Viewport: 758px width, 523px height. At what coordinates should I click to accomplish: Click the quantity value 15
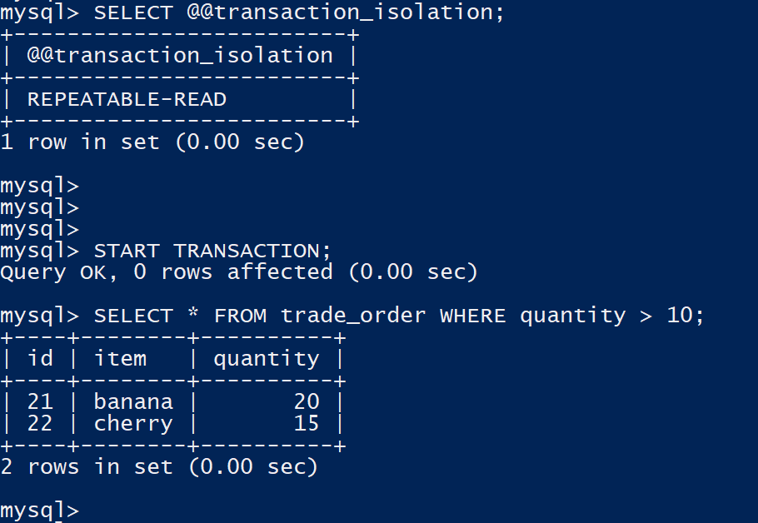pyautogui.click(x=306, y=423)
